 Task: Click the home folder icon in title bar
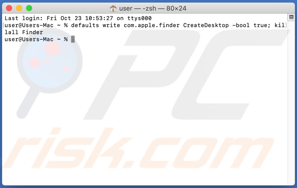pos(113,8)
